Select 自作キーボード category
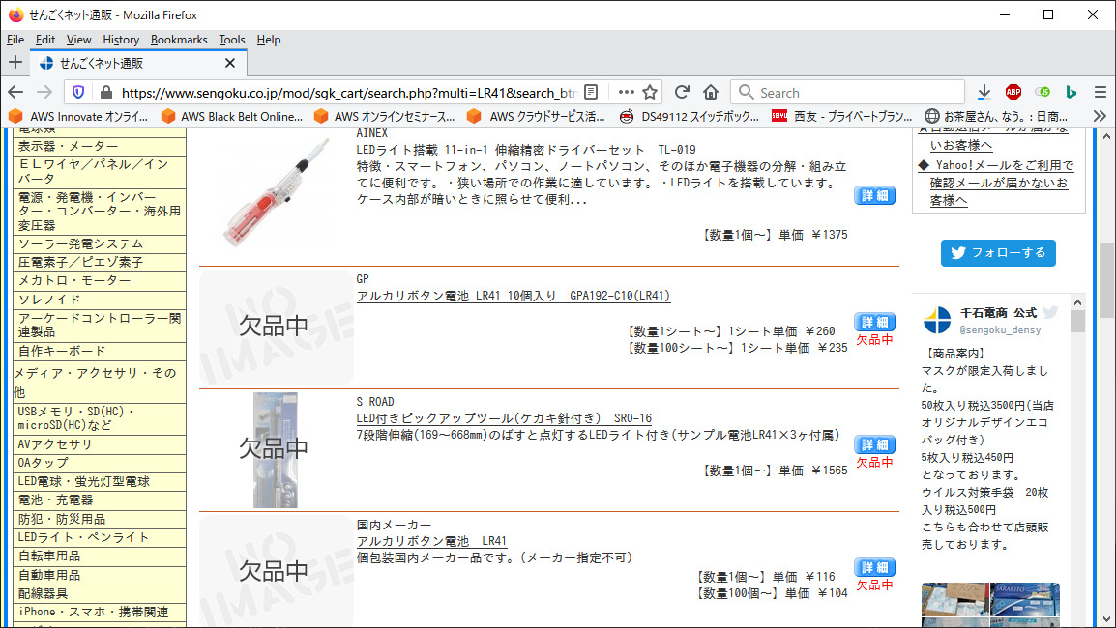The height and width of the screenshot is (628, 1116). coord(100,352)
